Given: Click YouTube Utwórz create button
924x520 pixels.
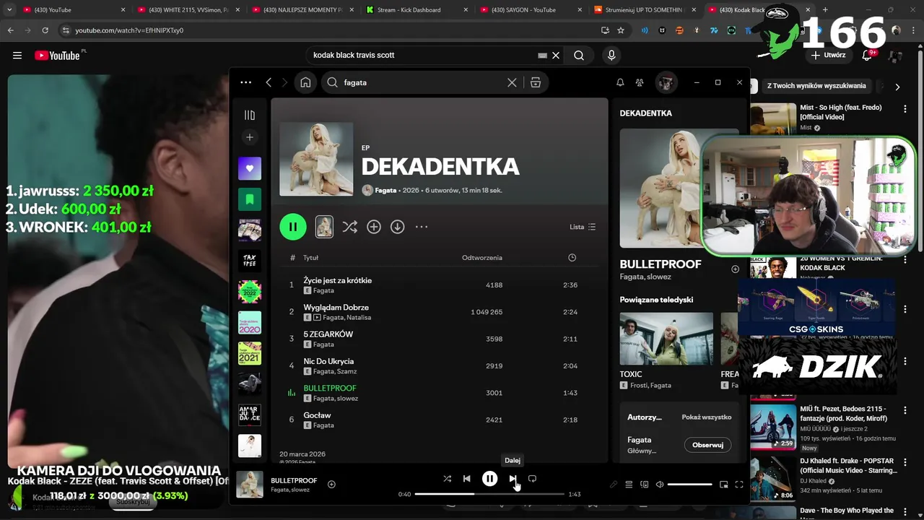Looking at the screenshot, I should tap(828, 55).
